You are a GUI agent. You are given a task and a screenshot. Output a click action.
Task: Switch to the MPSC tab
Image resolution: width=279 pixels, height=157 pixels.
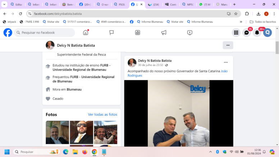click(188, 4)
